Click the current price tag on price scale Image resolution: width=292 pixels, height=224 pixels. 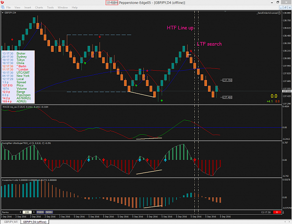tap(287, 91)
